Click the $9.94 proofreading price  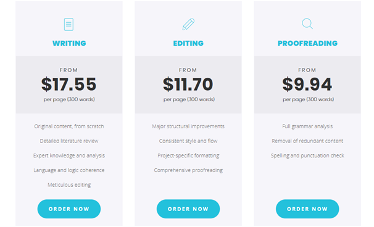pyautogui.click(x=307, y=84)
